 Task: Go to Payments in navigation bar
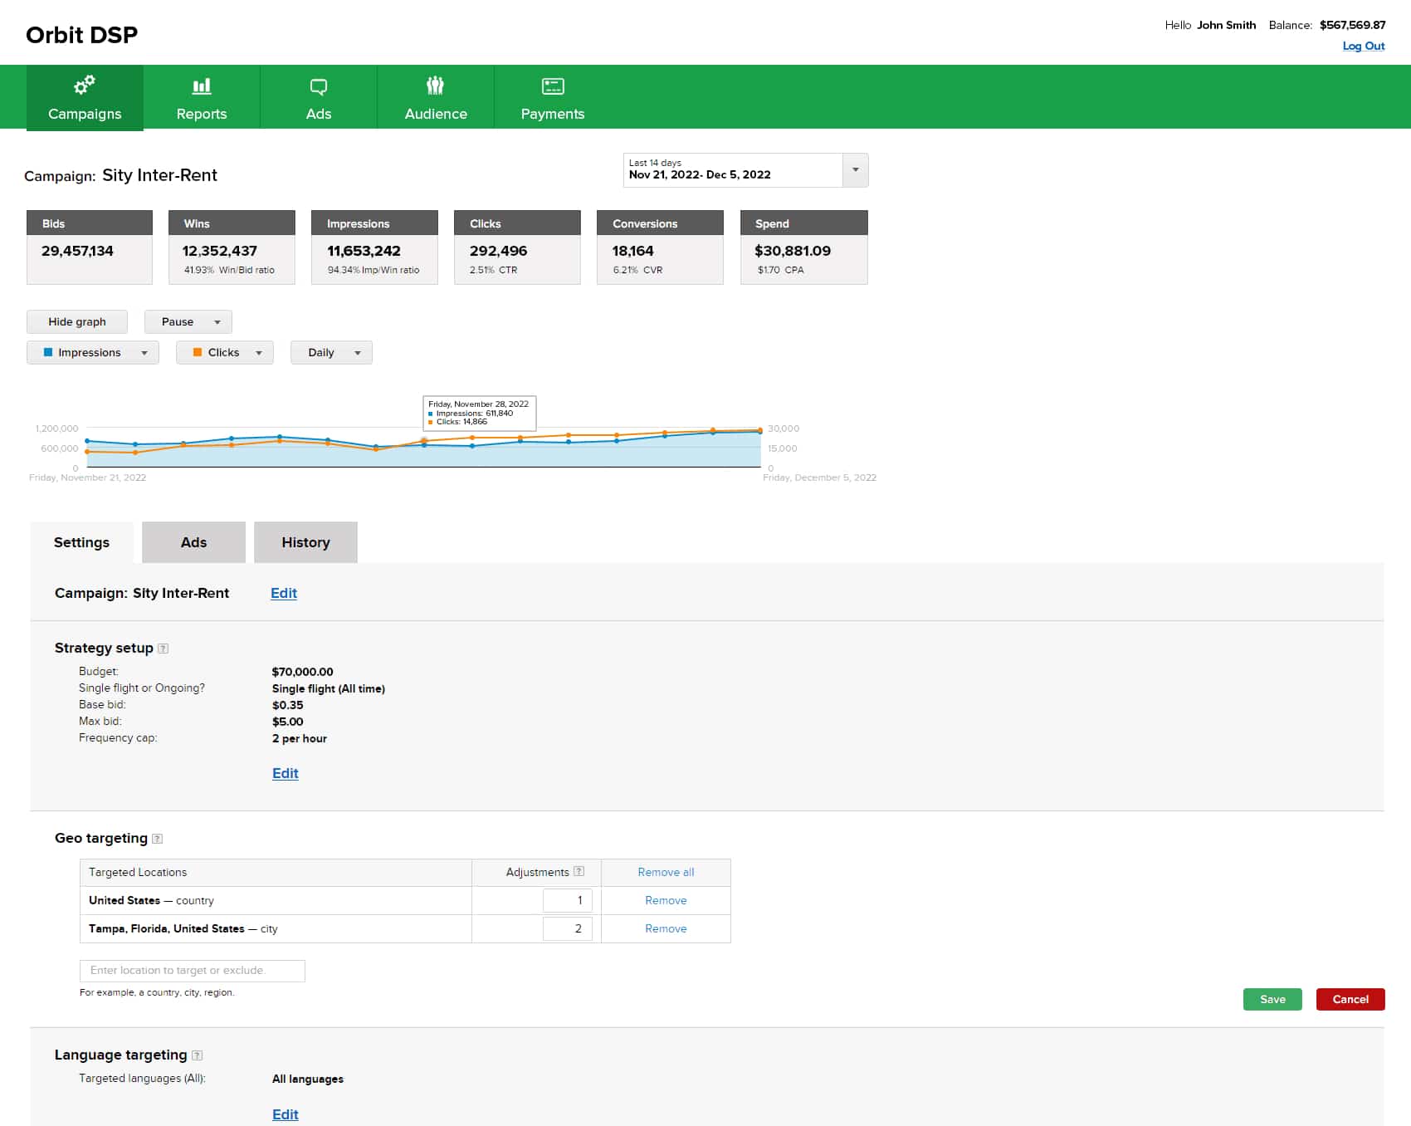(x=553, y=97)
